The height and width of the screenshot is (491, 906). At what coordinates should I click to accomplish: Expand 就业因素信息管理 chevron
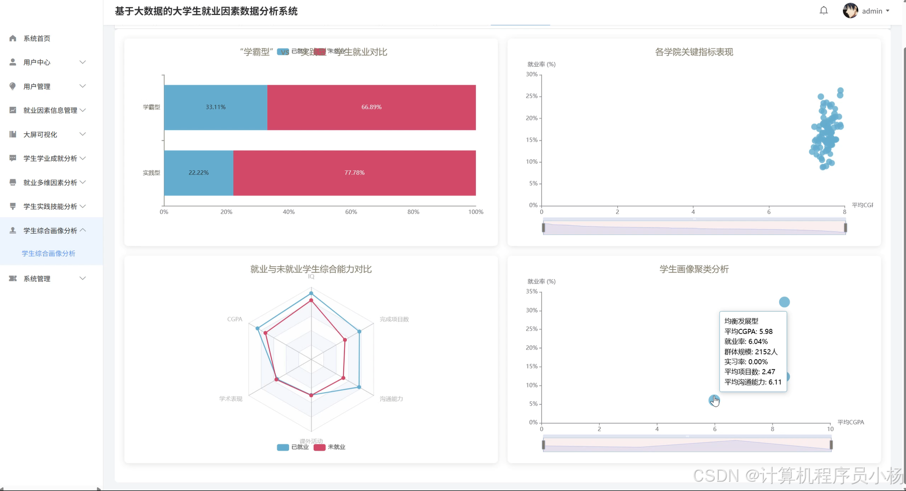pyautogui.click(x=83, y=110)
